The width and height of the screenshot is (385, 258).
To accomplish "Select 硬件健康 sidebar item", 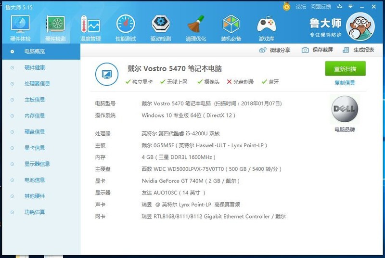I will [x=41, y=67].
